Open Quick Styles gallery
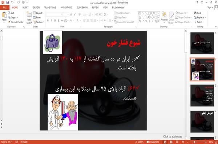This screenshot has width=218, height=144. 171,18
